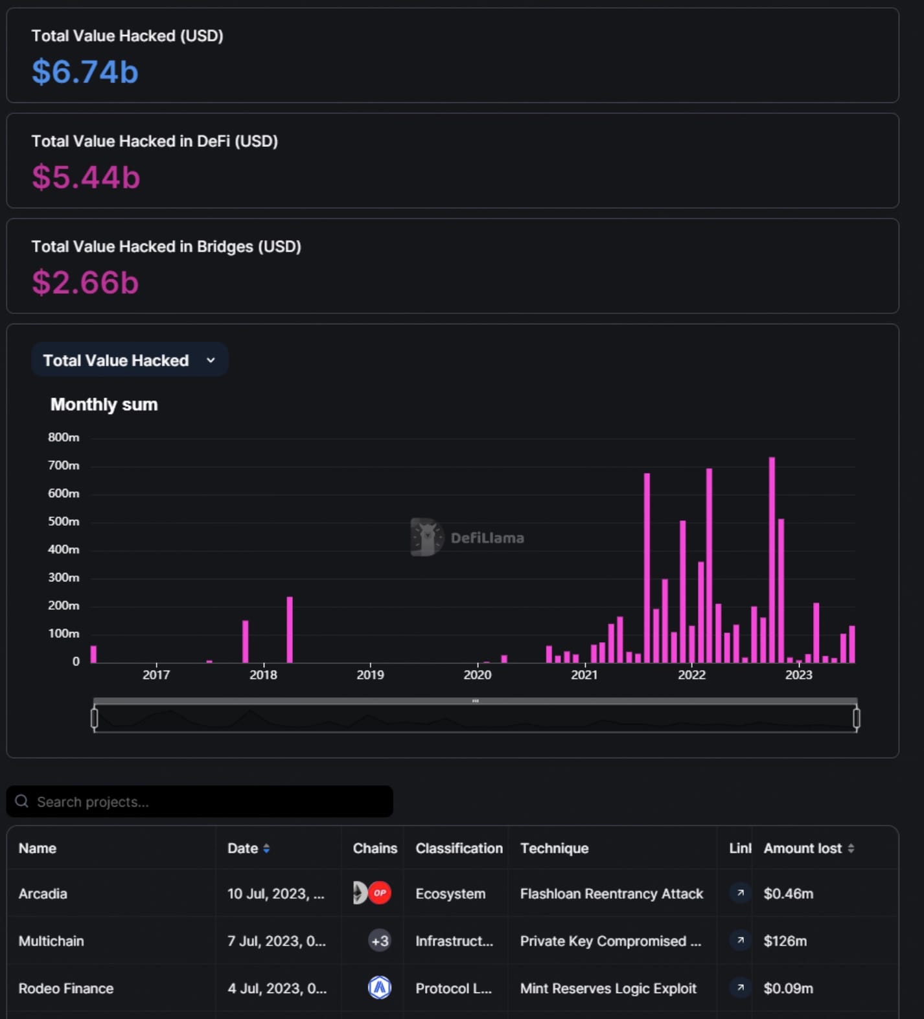Click the Classification column header
Screen dimensions: 924x1019
[x=459, y=848]
